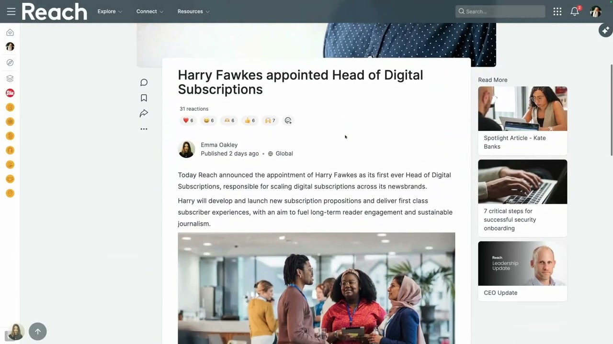Viewport: 613px width, 344px height.
Task: Toggle the smiley face reaction
Action: [x=209, y=120]
